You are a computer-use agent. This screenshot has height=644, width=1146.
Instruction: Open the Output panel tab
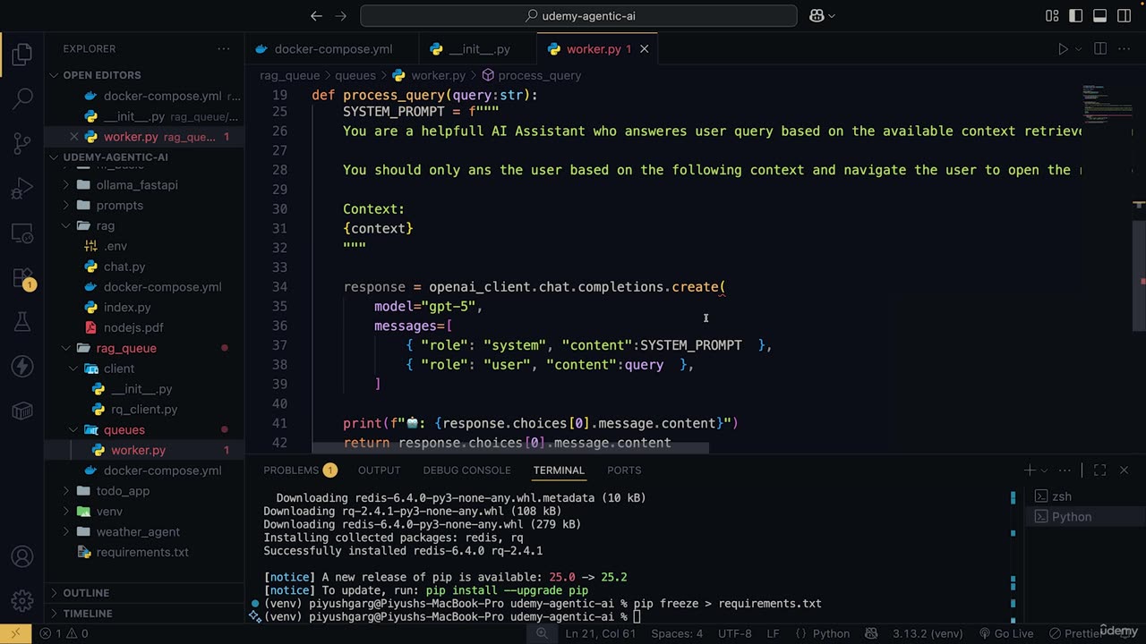point(379,470)
